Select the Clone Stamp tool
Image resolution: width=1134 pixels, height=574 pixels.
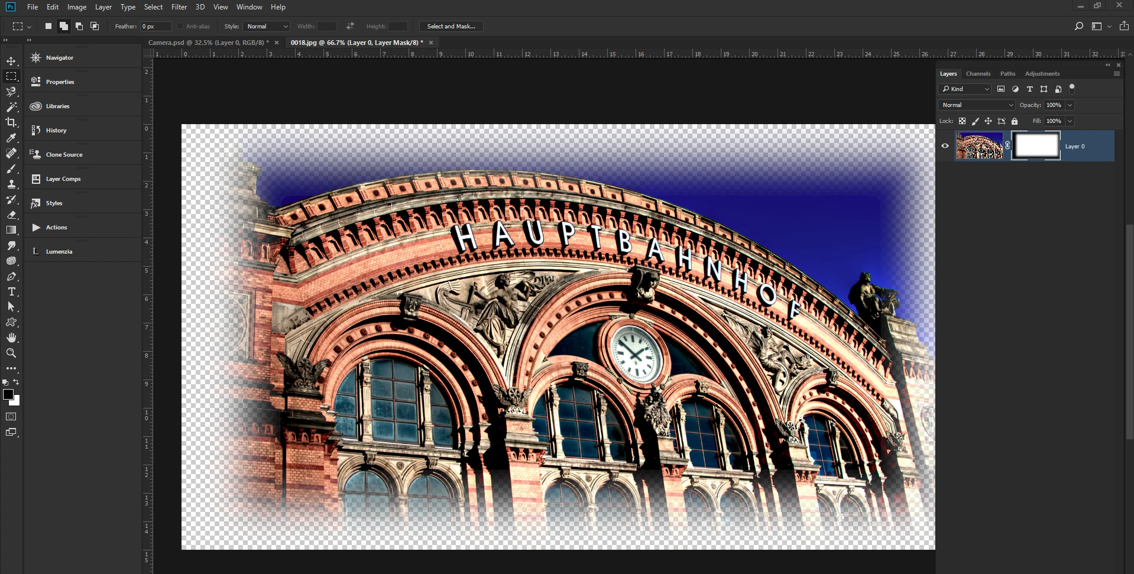(11, 184)
